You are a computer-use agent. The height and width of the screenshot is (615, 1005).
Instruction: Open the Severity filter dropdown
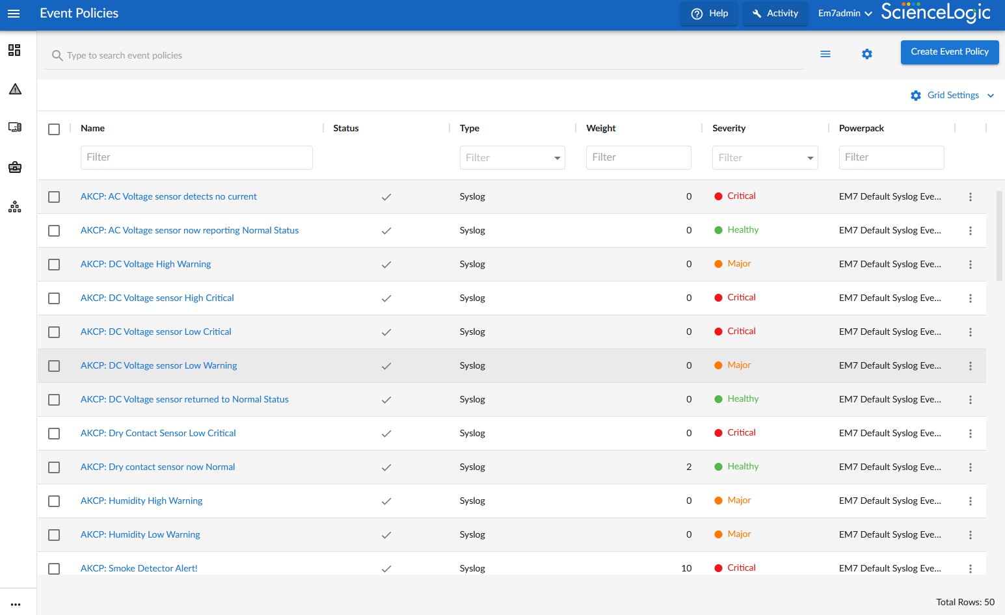coord(765,157)
